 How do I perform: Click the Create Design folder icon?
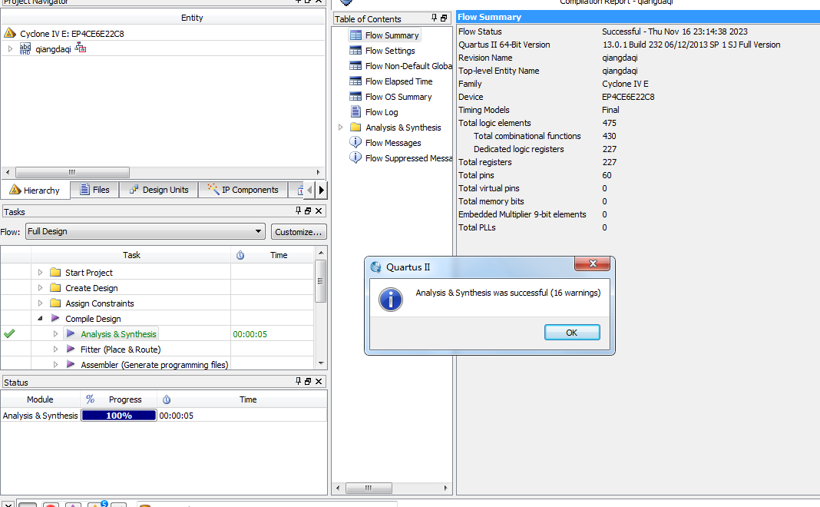[x=55, y=287]
